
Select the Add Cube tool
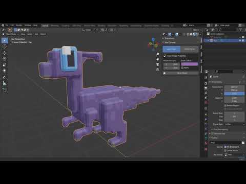point(5,89)
